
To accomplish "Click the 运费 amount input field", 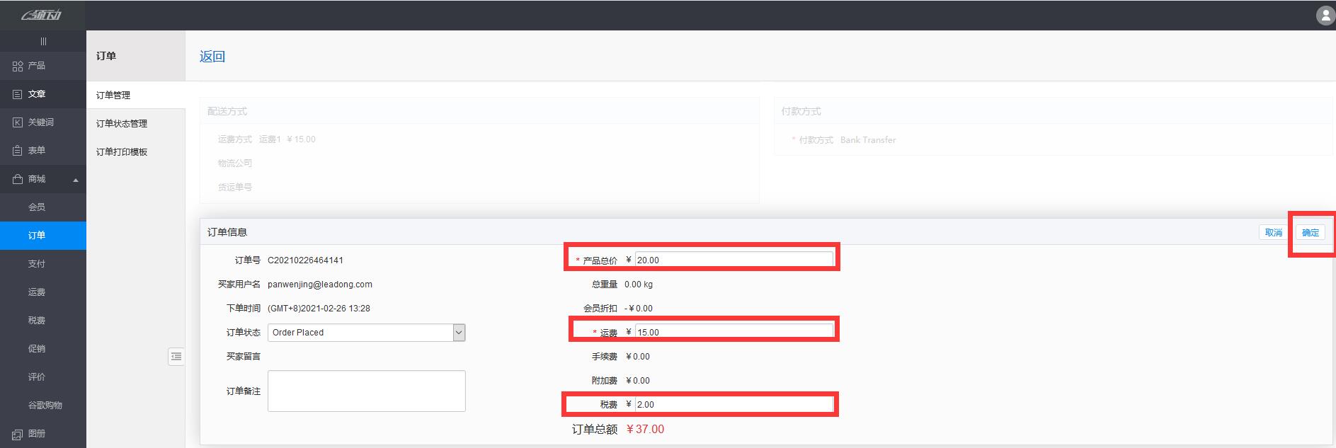I will point(733,332).
